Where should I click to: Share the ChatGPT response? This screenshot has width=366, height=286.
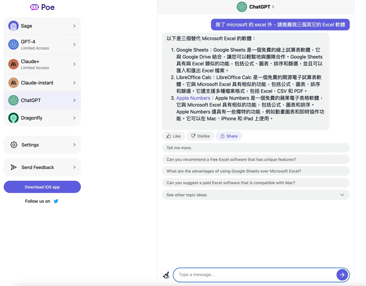[x=229, y=136]
